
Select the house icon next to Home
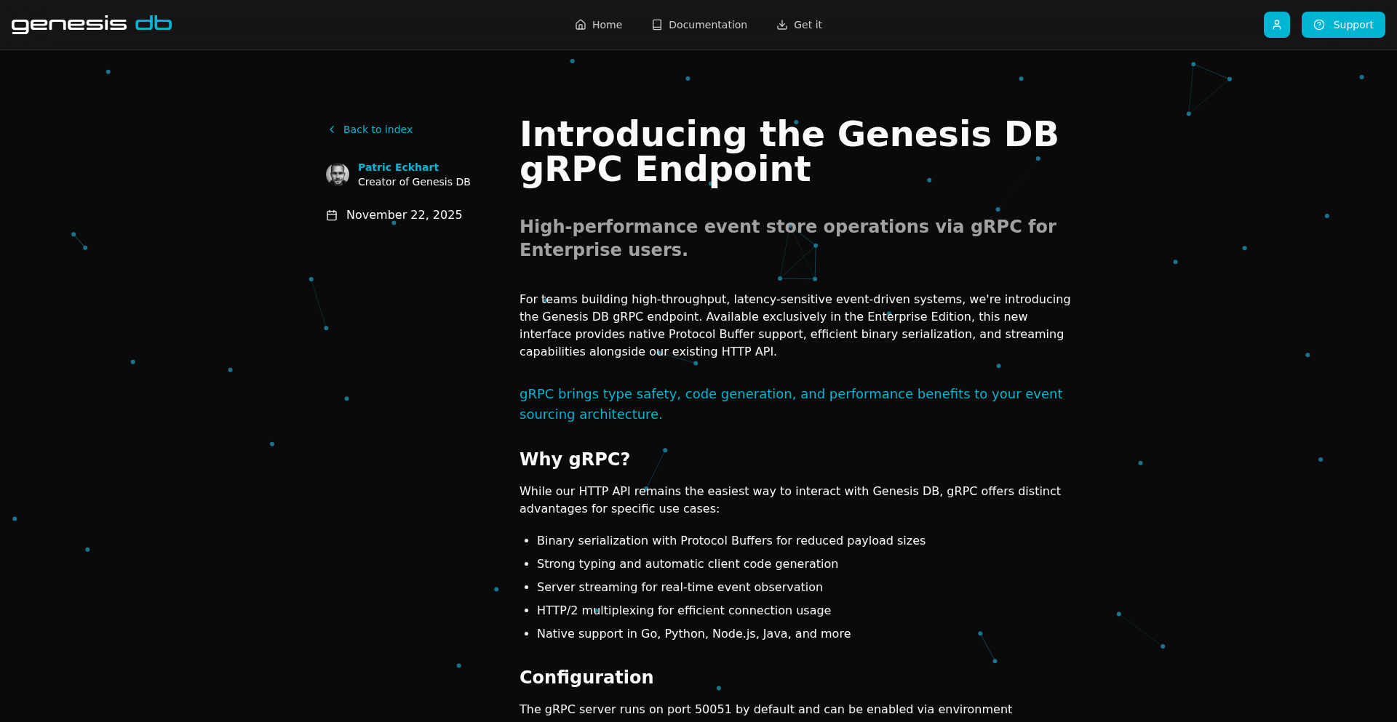[x=581, y=24]
